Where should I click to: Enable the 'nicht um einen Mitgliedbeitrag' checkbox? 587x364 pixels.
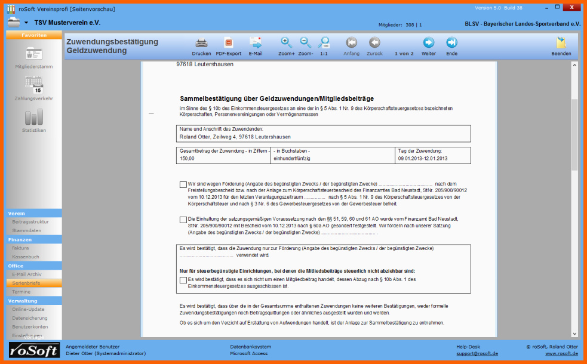[183, 280]
